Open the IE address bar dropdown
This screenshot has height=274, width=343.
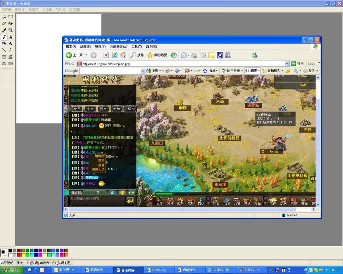point(287,64)
